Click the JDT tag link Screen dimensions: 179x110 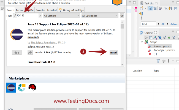pyautogui.click(x=43, y=47)
